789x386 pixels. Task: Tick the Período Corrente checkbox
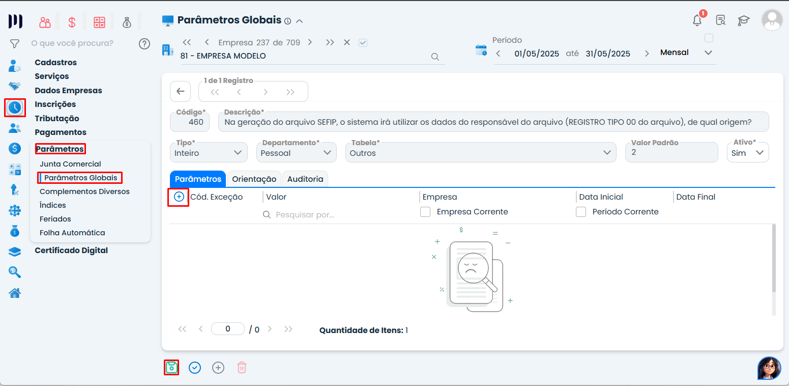click(581, 212)
